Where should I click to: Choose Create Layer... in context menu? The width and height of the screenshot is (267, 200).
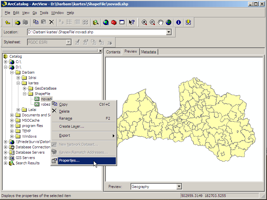click(x=84, y=126)
